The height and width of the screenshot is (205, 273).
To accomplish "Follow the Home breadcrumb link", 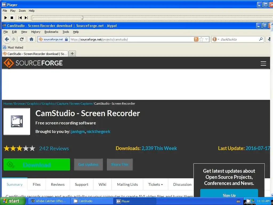I will tap(8, 104).
